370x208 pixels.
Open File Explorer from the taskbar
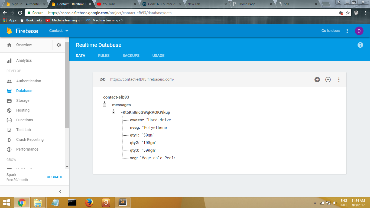38,202
